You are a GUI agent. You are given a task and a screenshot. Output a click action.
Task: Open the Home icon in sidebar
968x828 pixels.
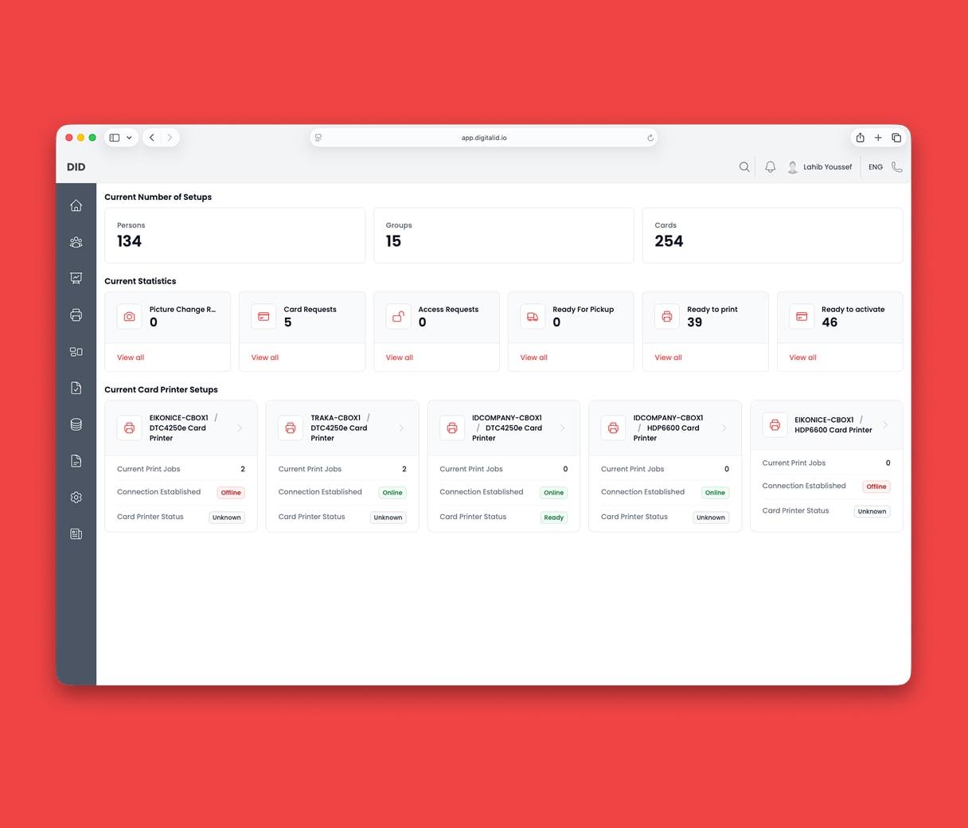pos(76,205)
